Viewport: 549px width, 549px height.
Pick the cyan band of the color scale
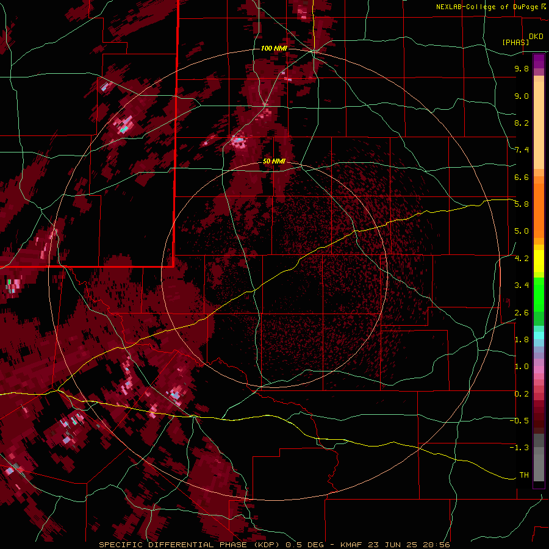tap(539, 335)
